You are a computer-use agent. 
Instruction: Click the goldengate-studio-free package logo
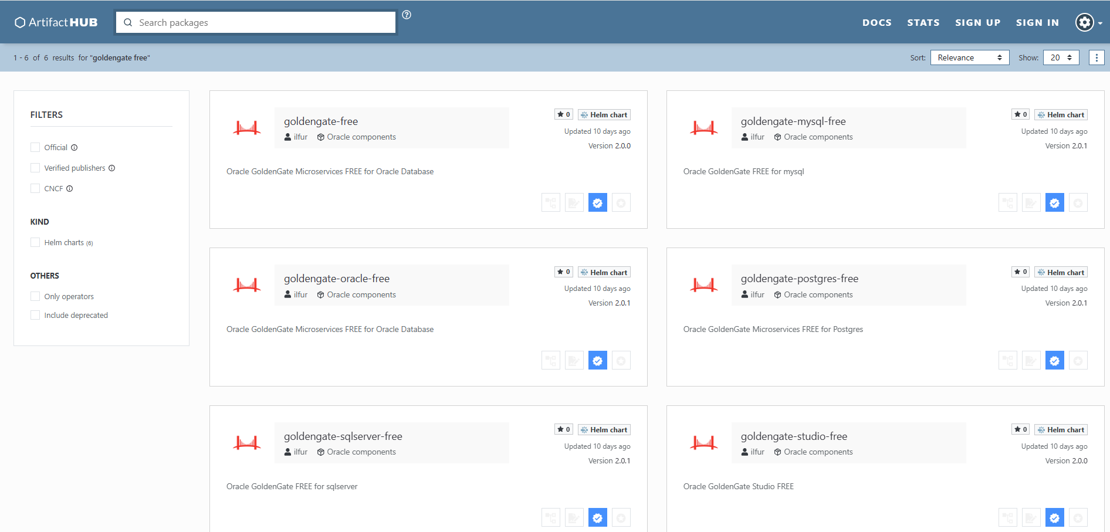click(x=704, y=443)
